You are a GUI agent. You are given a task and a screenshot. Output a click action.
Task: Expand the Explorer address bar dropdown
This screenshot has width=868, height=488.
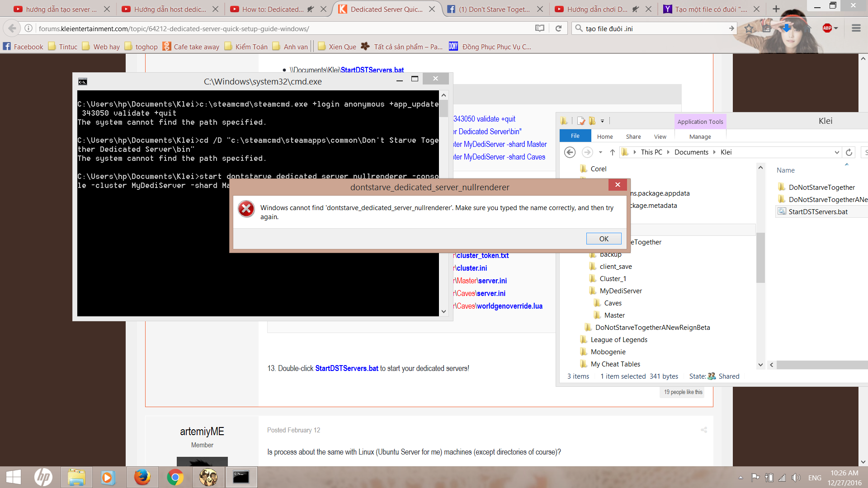tap(837, 152)
